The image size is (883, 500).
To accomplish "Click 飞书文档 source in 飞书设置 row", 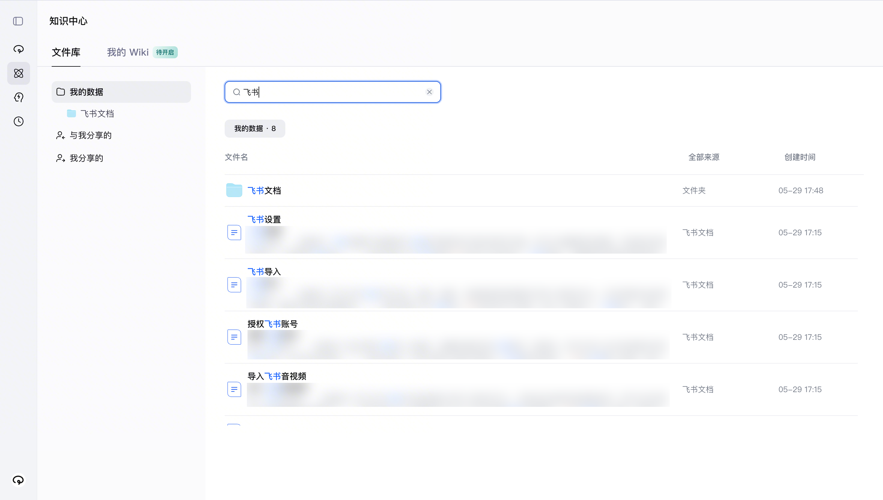I will (698, 233).
